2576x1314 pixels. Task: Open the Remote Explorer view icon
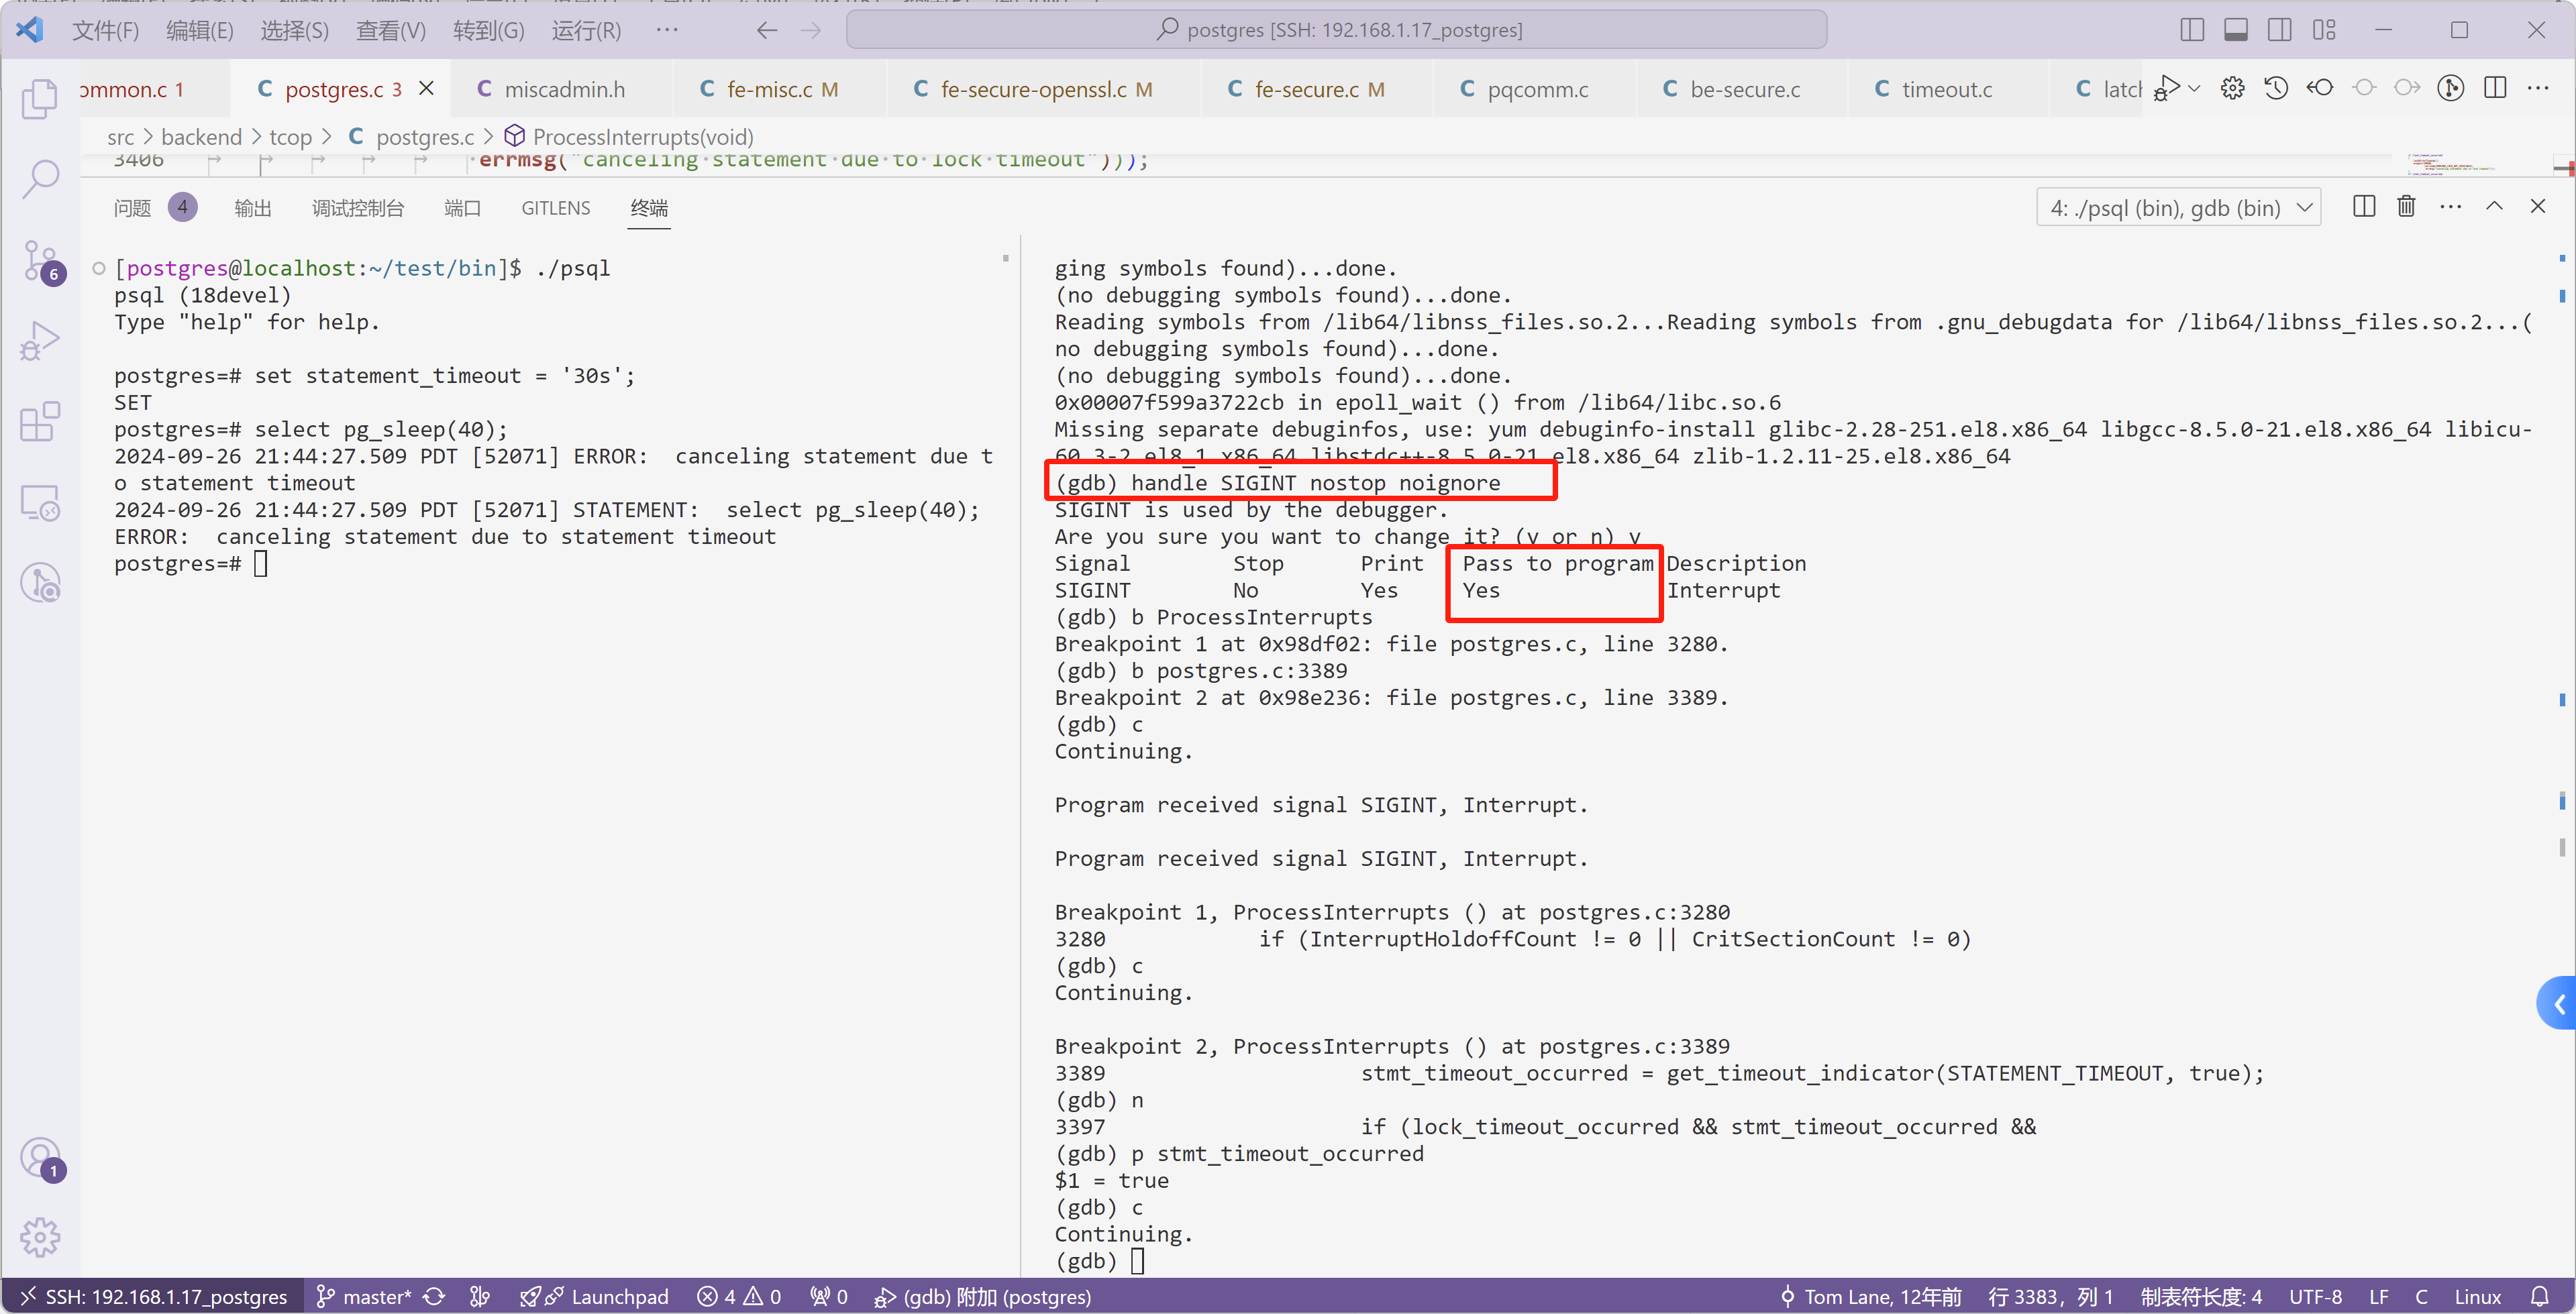click(x=40, y=502)
